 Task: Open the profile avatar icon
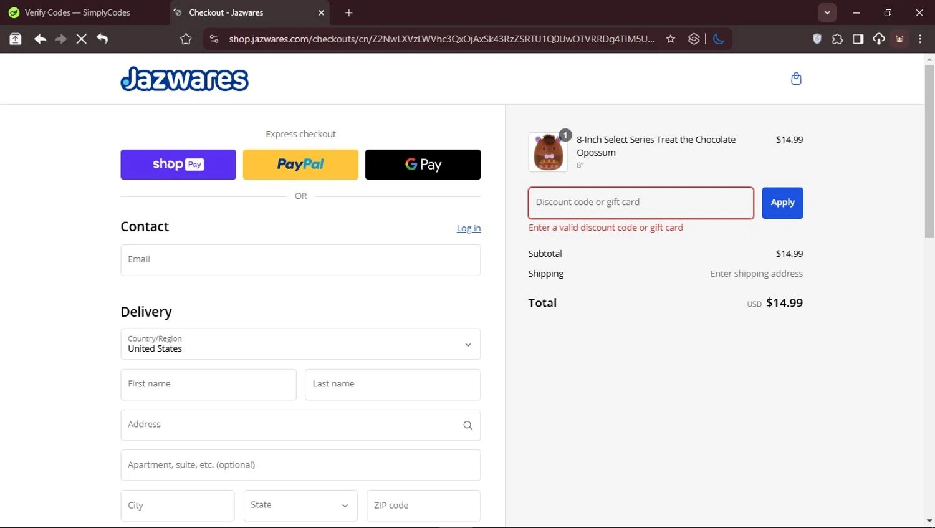[x=899, y=39]
